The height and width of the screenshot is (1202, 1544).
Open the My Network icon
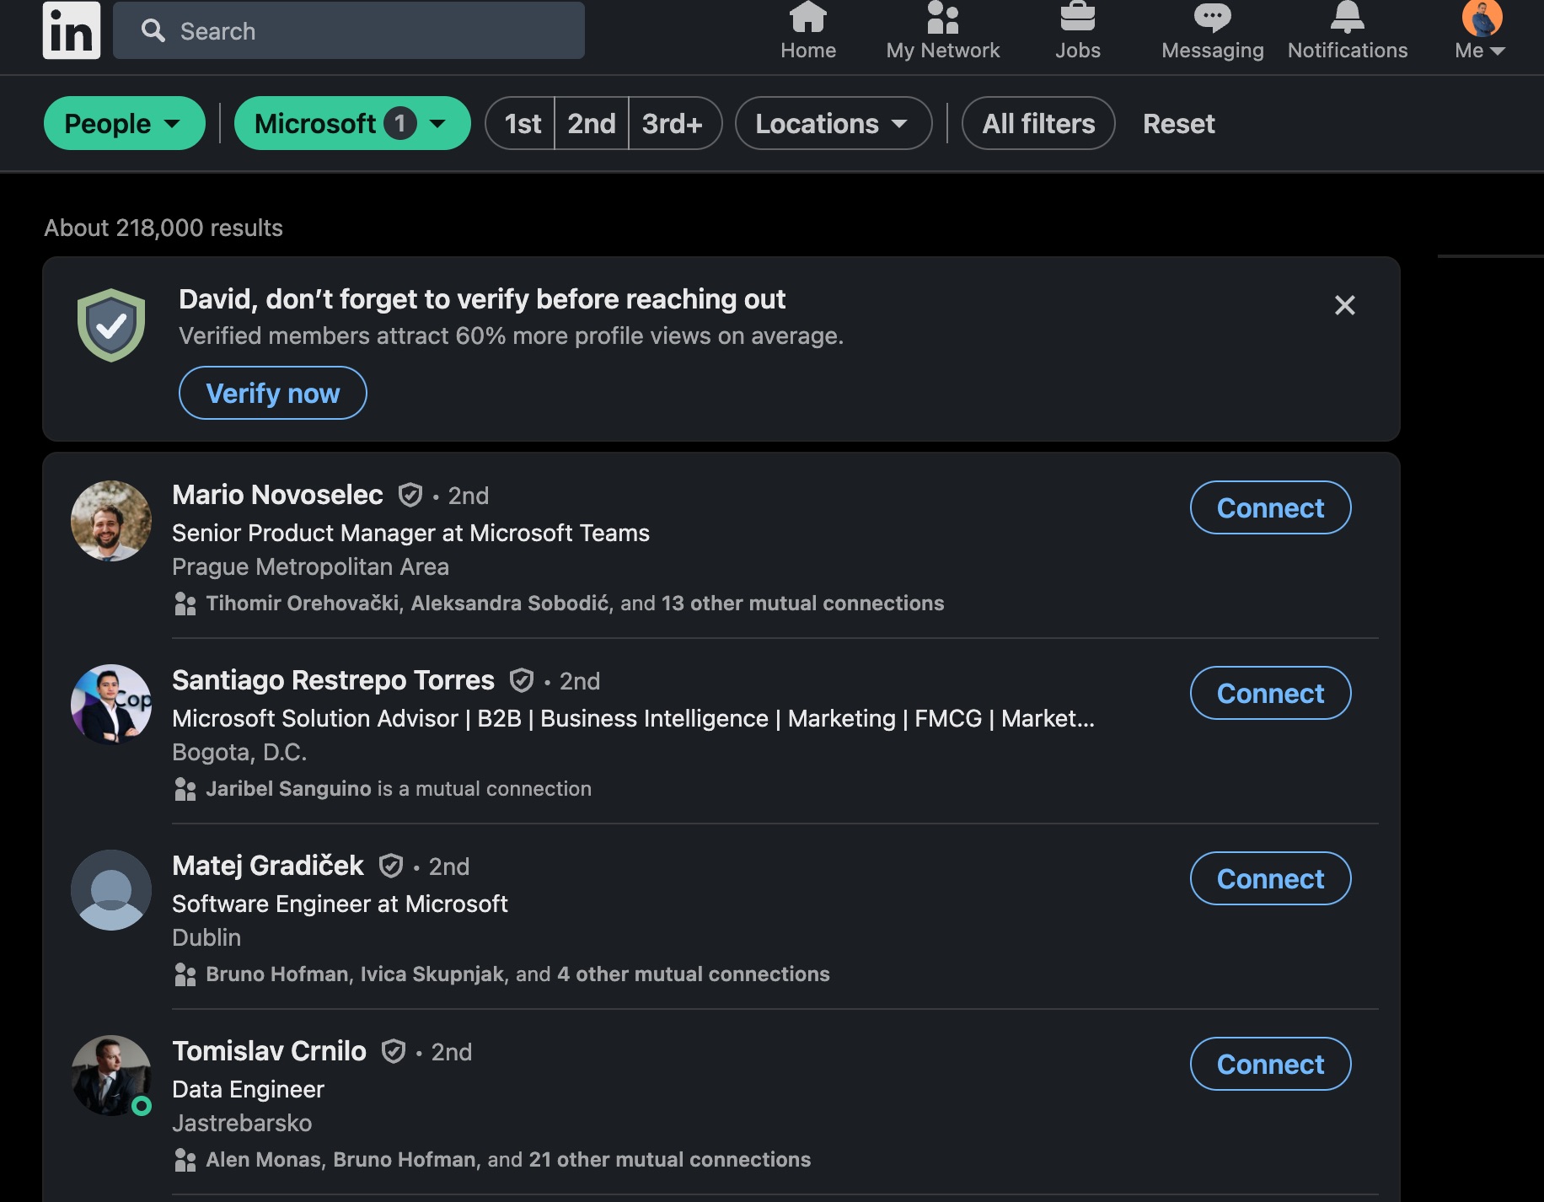942,19
